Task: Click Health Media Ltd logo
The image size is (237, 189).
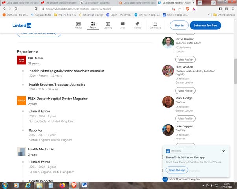Action: (21, 151)
